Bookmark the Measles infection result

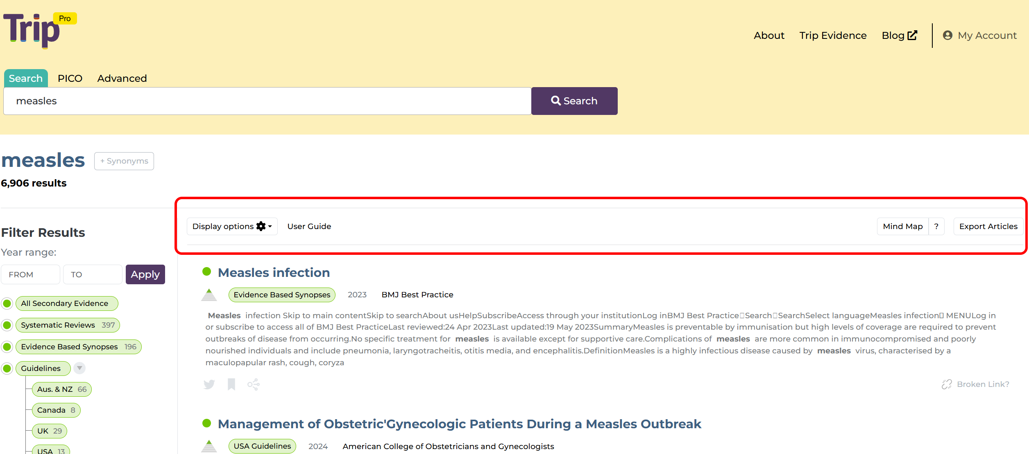[231, 384]
